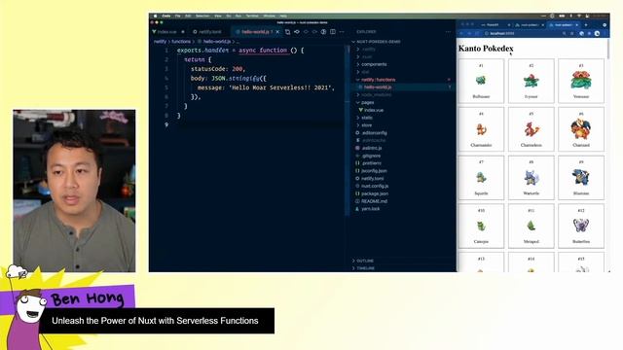
Task: Expand the TIMELINE section
Action: coord(363,268)
